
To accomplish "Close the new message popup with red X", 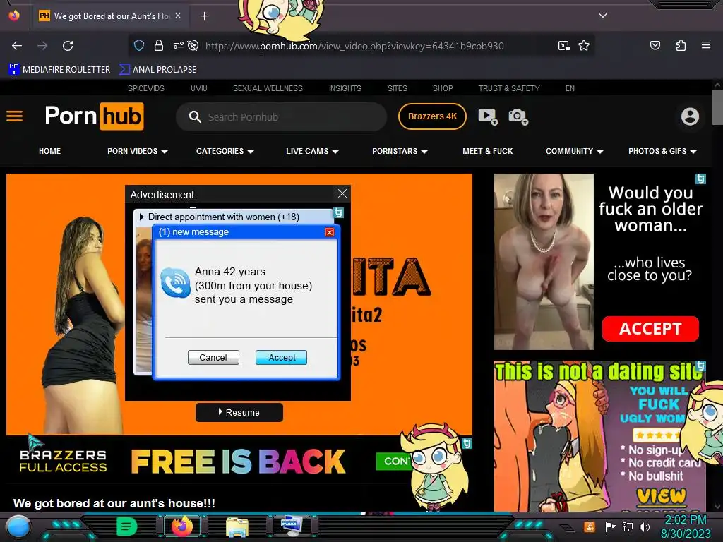I will (329, 231).
